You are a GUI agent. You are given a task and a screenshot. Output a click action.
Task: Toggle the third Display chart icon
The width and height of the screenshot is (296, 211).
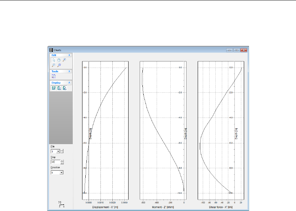[64, 88]
